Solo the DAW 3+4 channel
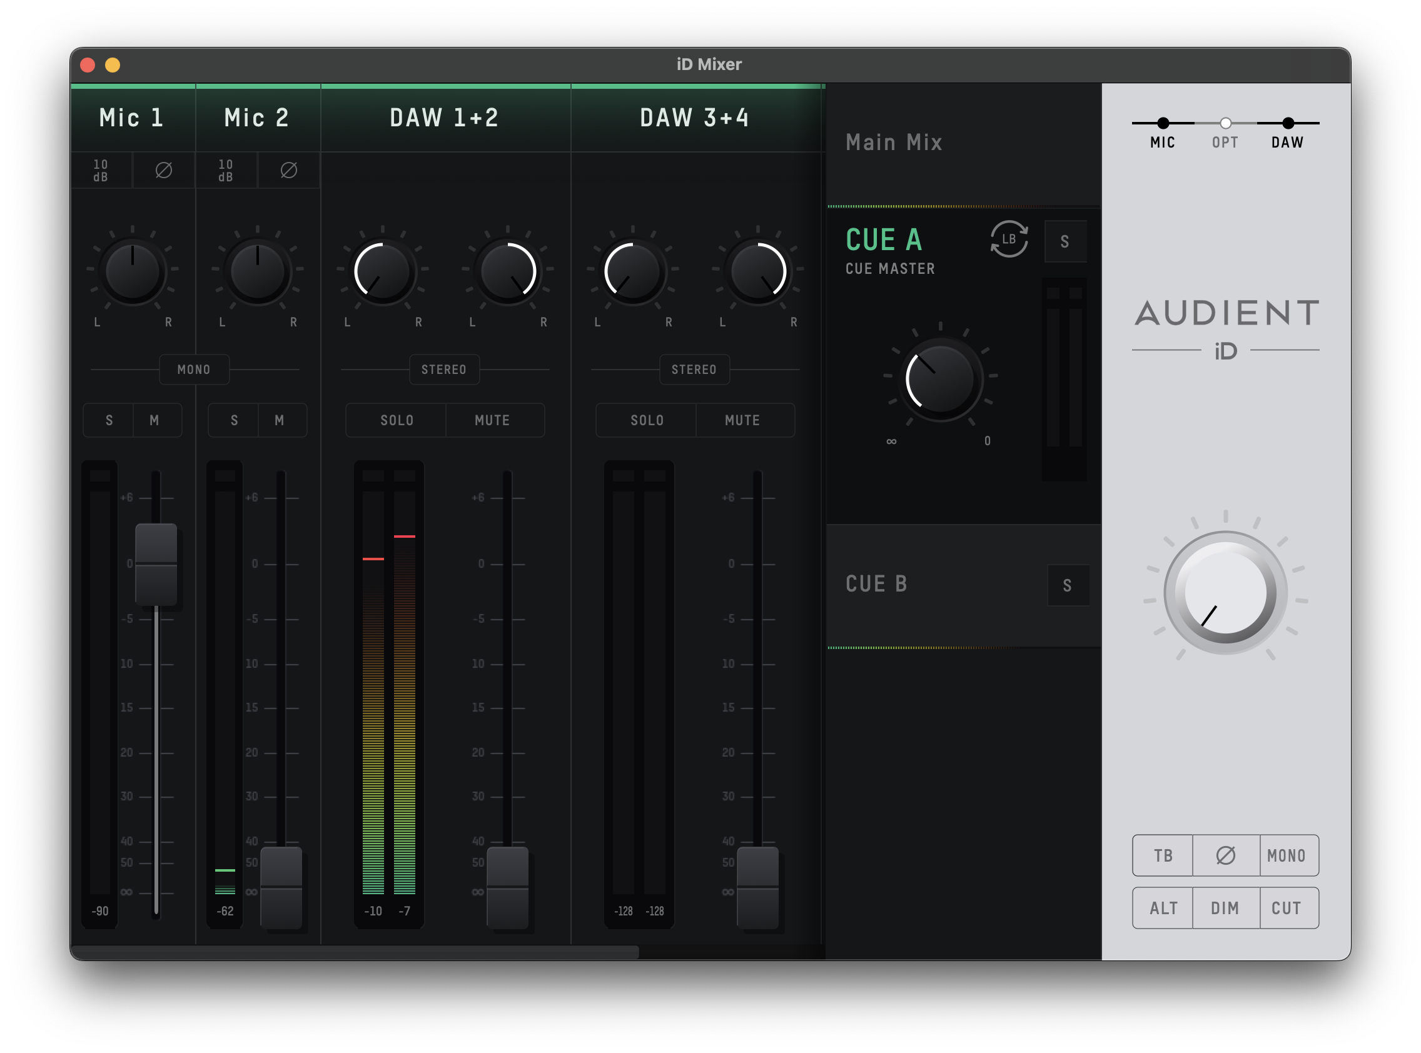1421x1053 pixels. 647,421
